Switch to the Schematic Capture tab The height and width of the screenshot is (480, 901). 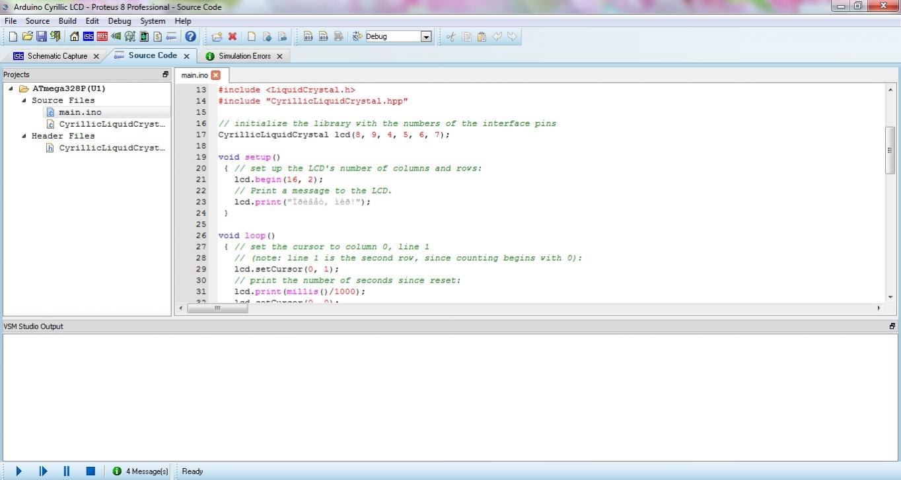click(57, 56)
